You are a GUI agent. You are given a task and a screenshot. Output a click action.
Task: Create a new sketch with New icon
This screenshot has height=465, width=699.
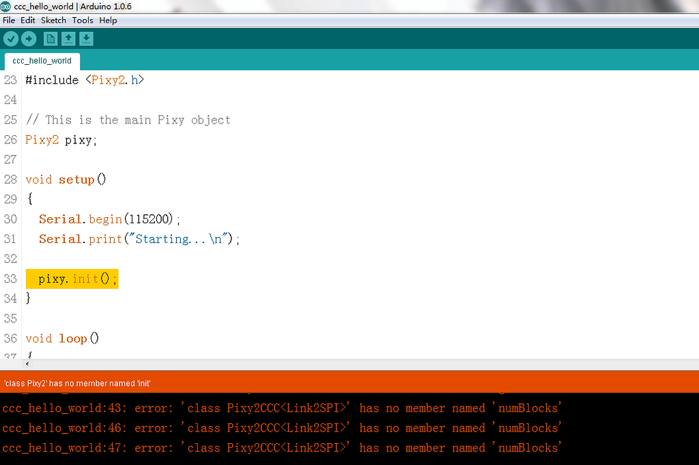point(51,39)
